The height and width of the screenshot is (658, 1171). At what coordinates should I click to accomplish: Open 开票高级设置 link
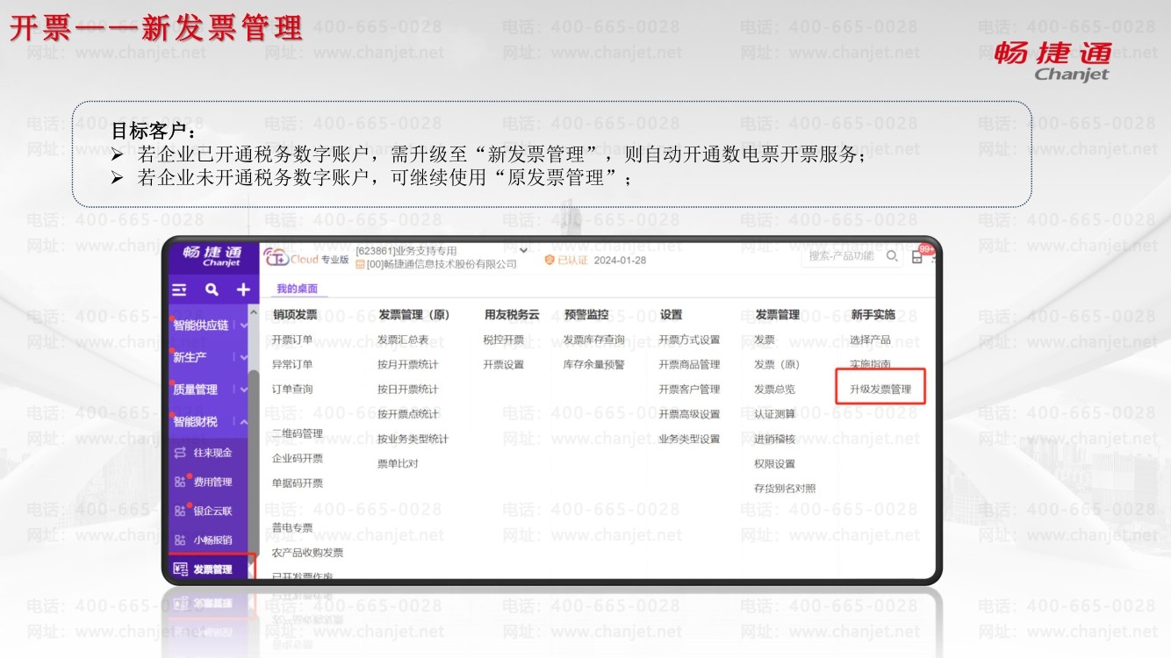pyautogui.click(x=689, y=414)
